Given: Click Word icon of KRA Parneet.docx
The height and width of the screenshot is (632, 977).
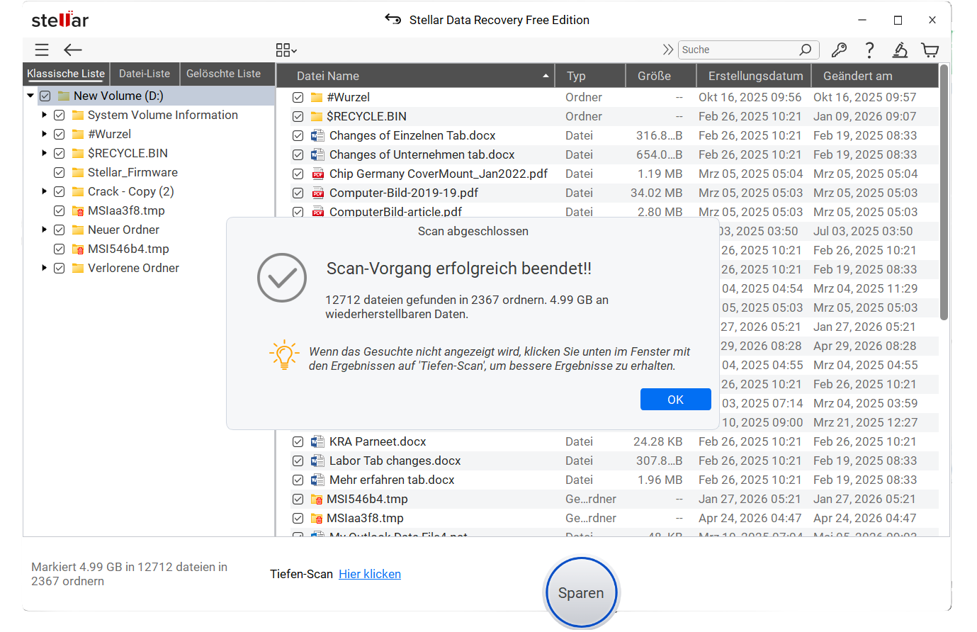Looking at the screenshot, I should 318,441.
